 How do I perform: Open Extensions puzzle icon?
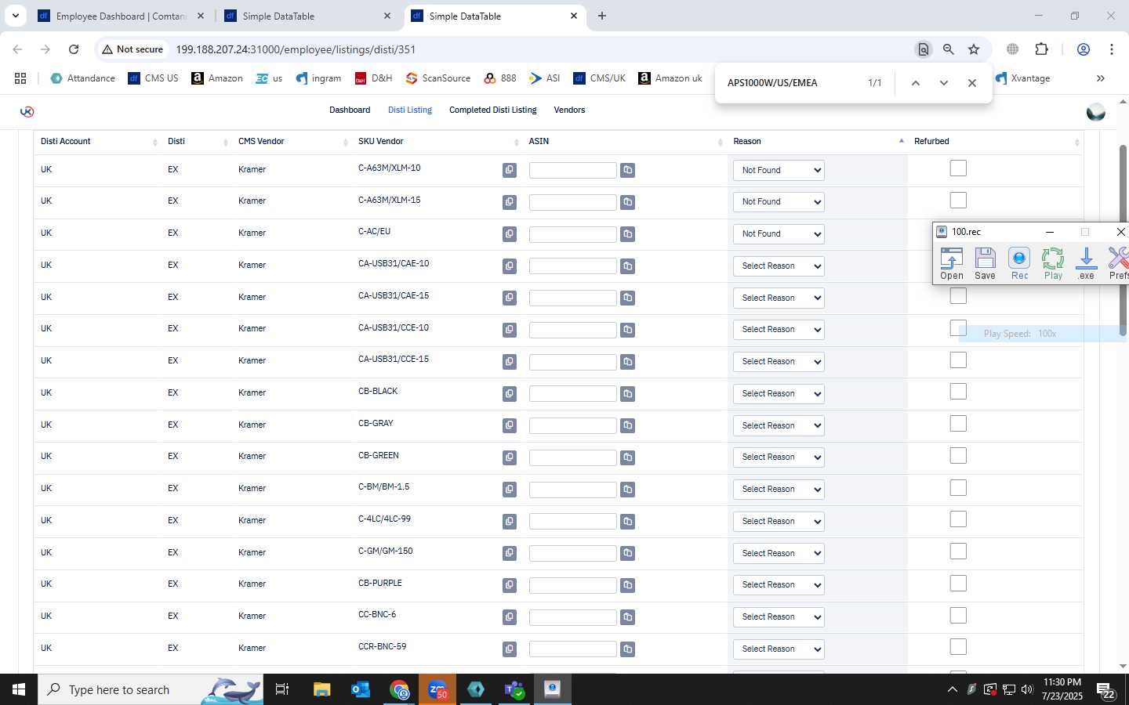[x=1042, y=49]
